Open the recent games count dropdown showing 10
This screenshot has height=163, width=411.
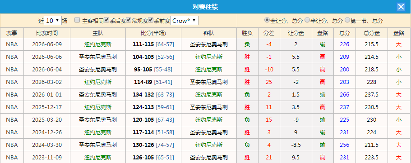point(53,21)
